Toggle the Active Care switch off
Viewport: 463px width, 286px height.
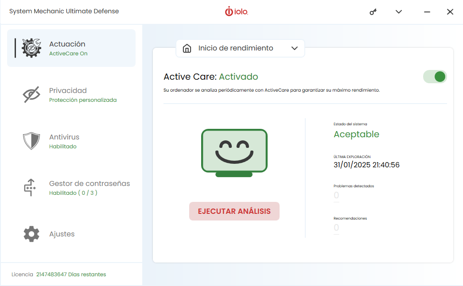pos(435,77)
